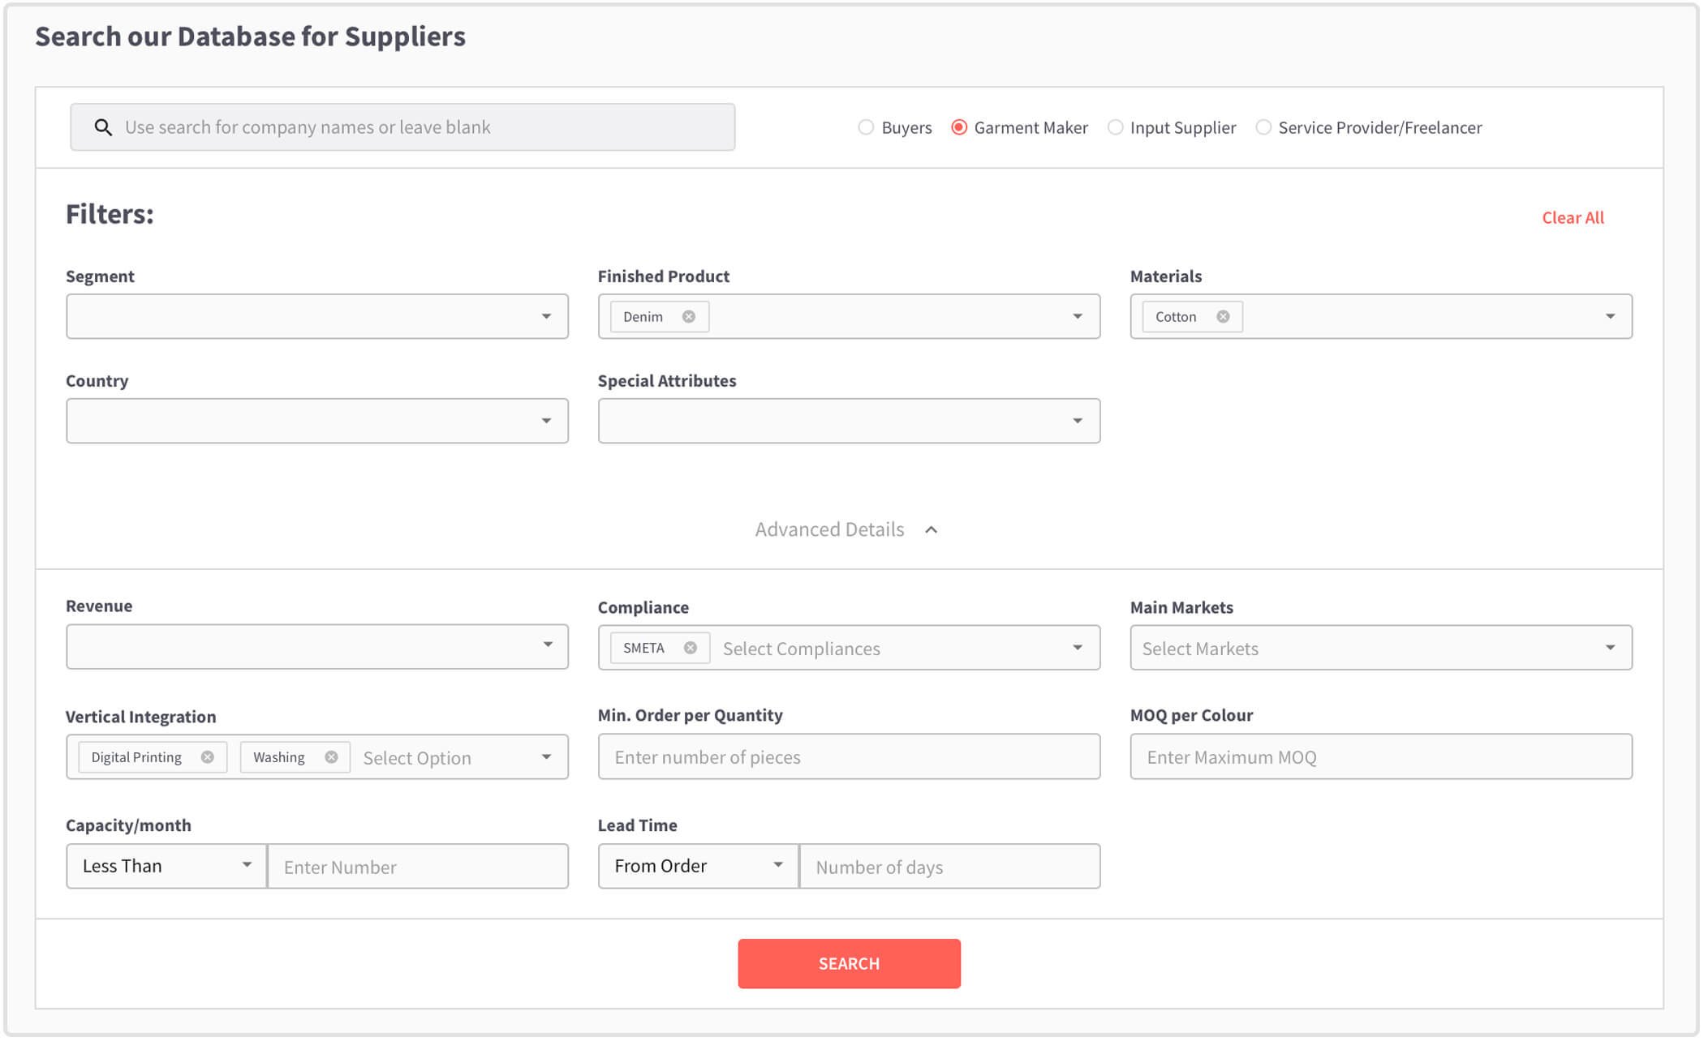
Task: Select the Input Supplier radio option
Action: 1116,127
